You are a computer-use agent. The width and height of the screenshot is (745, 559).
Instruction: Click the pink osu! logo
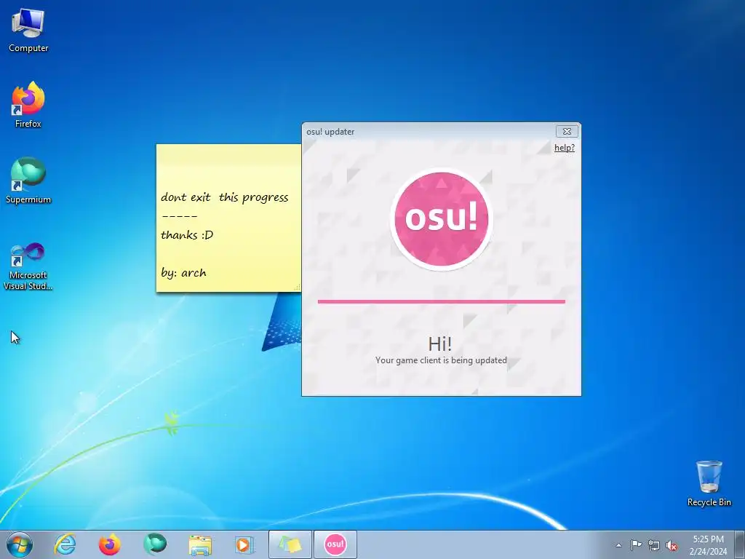[442, 219]
